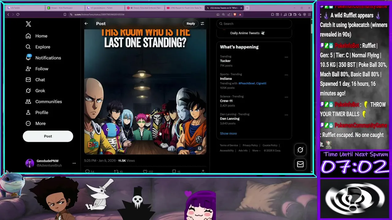
Task: Click the white Post button
Action: pos(48,136)
